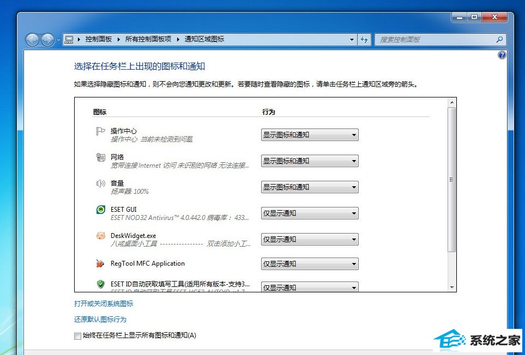Click the 扬声器 100% description text

coord(130,192)
